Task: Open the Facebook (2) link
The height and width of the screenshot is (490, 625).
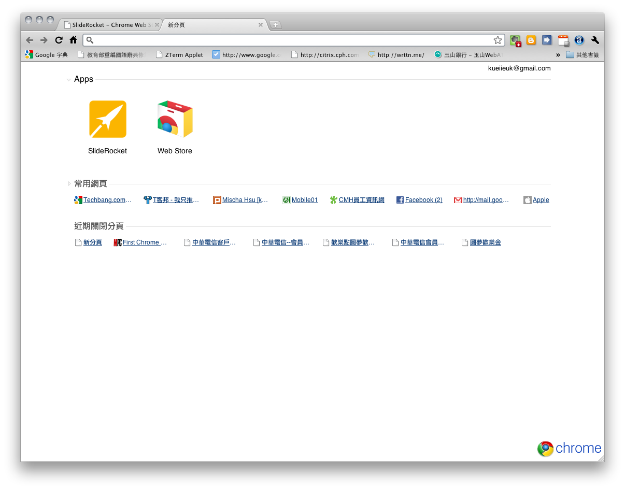Action: point(423,200)
